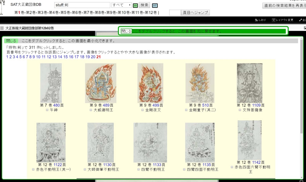Open レイアウト変更 layout change
This screenshot has width=306, height=182.
tap(283, 20)
